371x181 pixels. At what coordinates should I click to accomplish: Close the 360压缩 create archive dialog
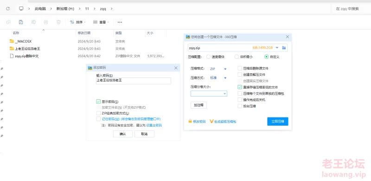(288, 37)
